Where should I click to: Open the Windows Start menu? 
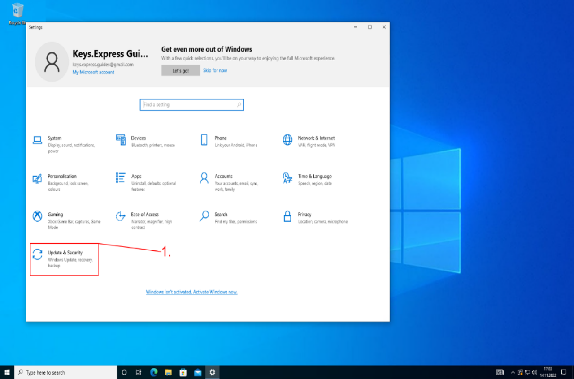tap(7, 372)
